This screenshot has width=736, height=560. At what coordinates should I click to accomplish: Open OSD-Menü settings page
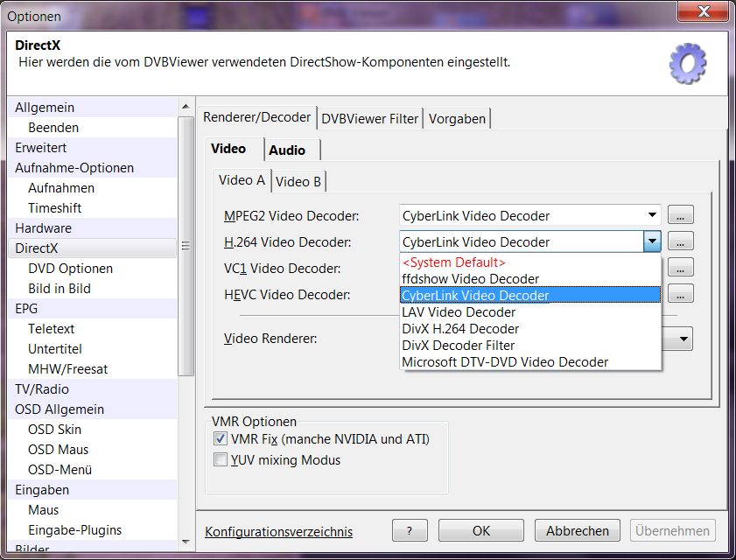point(93,470)
